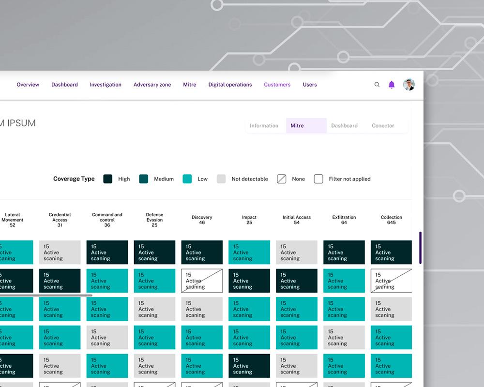Toggle the Low coverage legend swatch
This screenshot has width=484, height=387.
tap(187, 179)
